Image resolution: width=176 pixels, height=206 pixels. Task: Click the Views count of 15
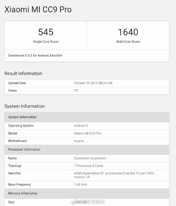76,90
